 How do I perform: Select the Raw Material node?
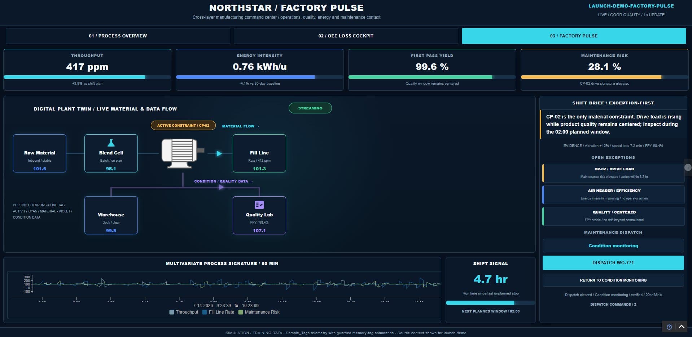coord(40,153)
